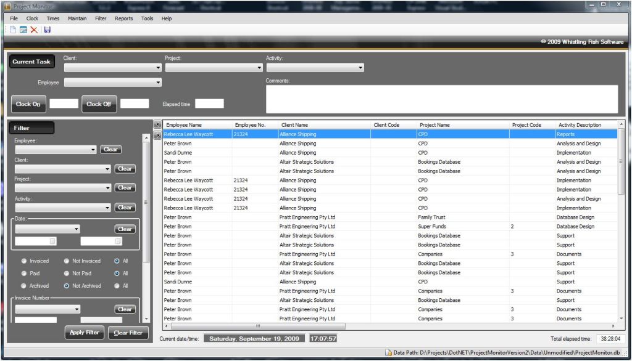The height and width of the screenshot is (361, 632).
Task: Select the Not Paid radio button
Action: (67, 274)
